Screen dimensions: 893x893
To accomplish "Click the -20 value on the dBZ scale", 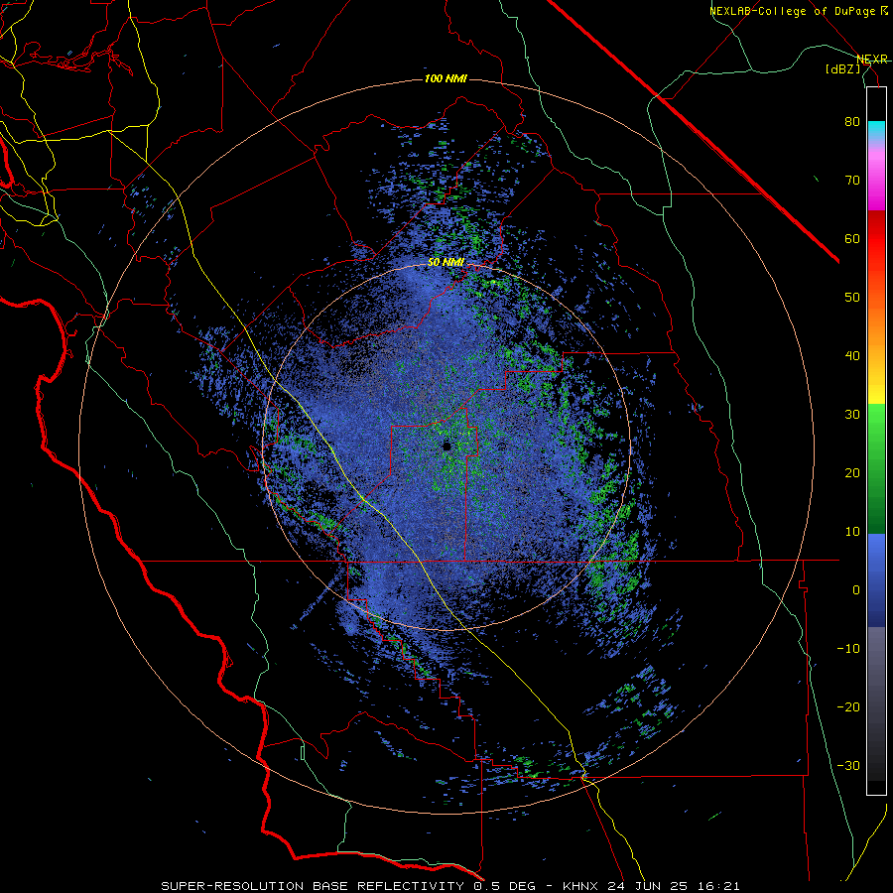I will tap(848, 707).
